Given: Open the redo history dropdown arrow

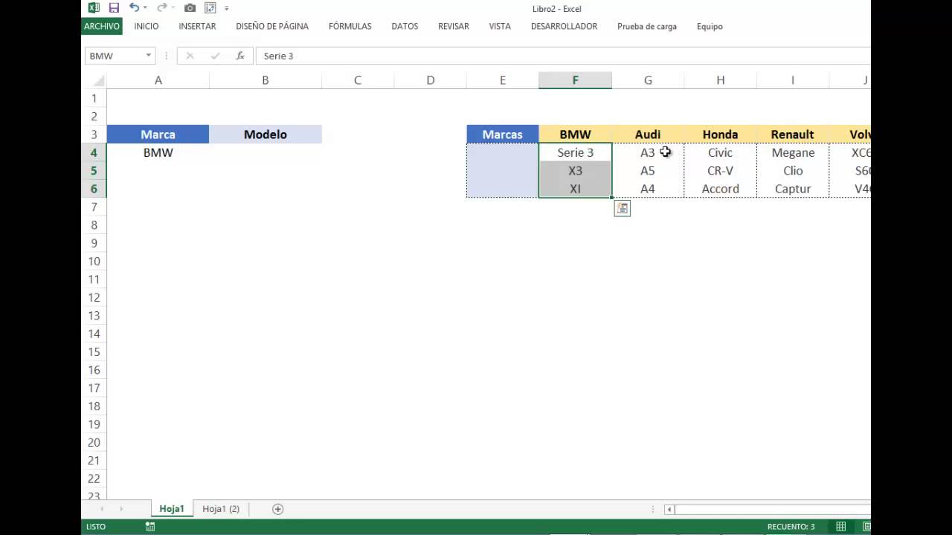Looking at the screenshot, I should 173,8.
